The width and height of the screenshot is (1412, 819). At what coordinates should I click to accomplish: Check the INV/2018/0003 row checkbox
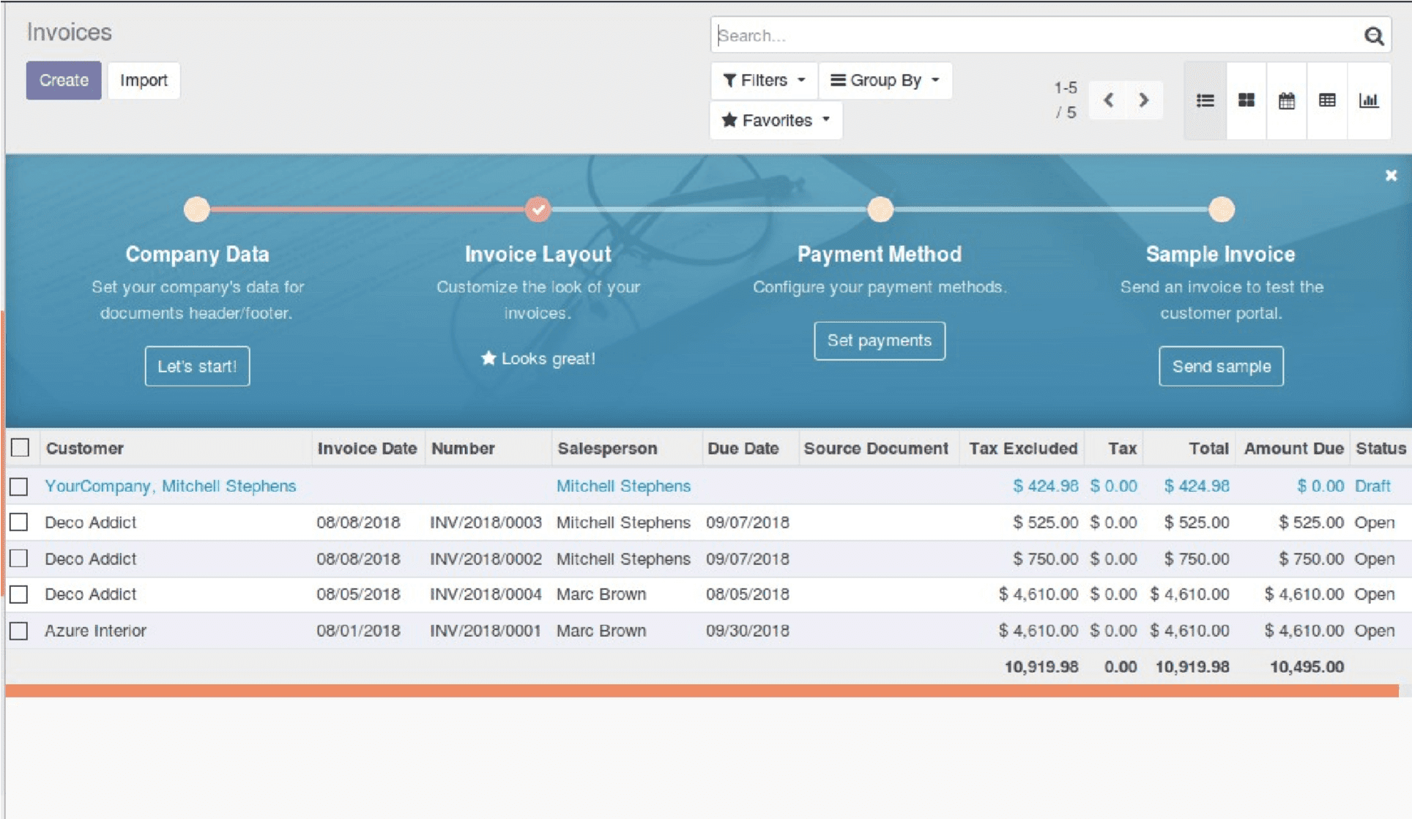(x=19, y=522)
